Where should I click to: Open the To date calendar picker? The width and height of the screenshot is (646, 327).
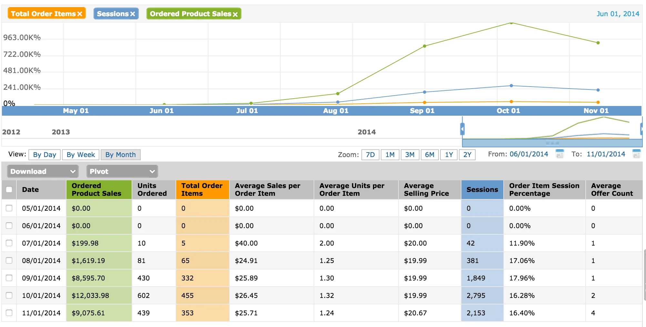pos(636,154)
